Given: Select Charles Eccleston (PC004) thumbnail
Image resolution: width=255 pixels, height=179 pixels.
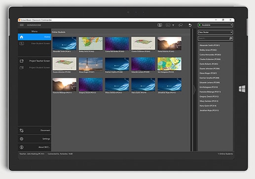Looking at the screenshot, I should click(x=143, y=43).
